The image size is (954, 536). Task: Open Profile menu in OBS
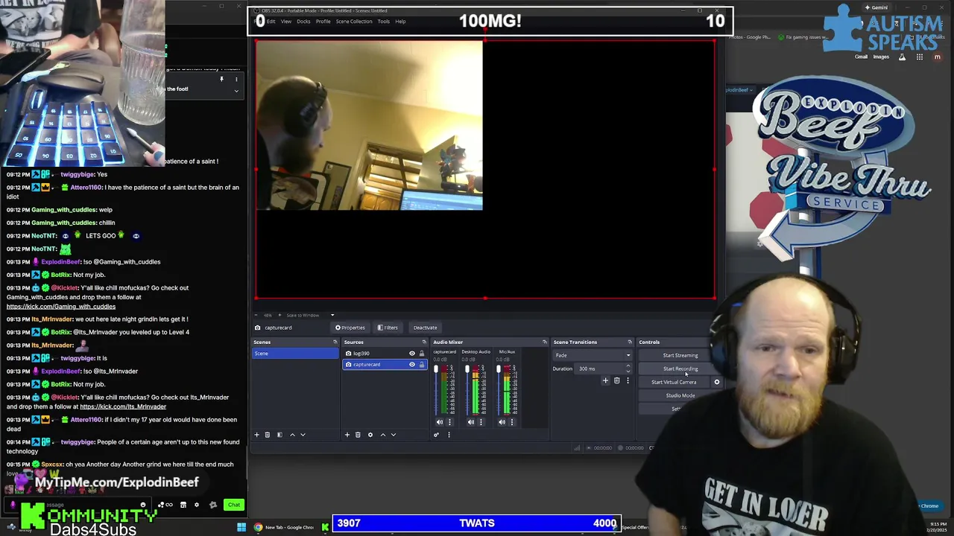323,22
